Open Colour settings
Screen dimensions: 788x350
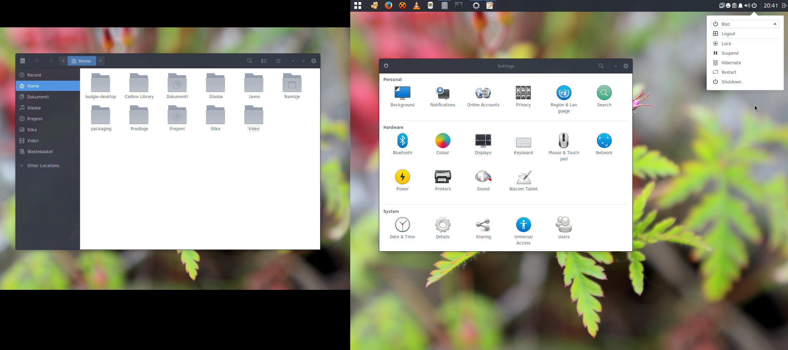coord(443,144)
